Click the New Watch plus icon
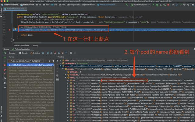This screenshot has height=122, width=195. pyautogui.click(x=57, y=61)
